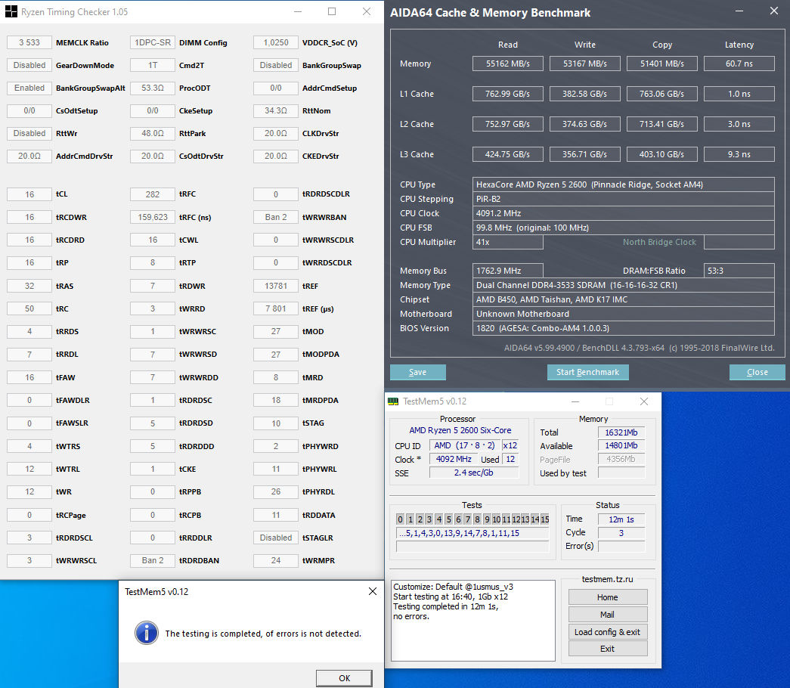Select the RttNom 34.3Ω field
The image size is (790, 688).
coord(276,111)
